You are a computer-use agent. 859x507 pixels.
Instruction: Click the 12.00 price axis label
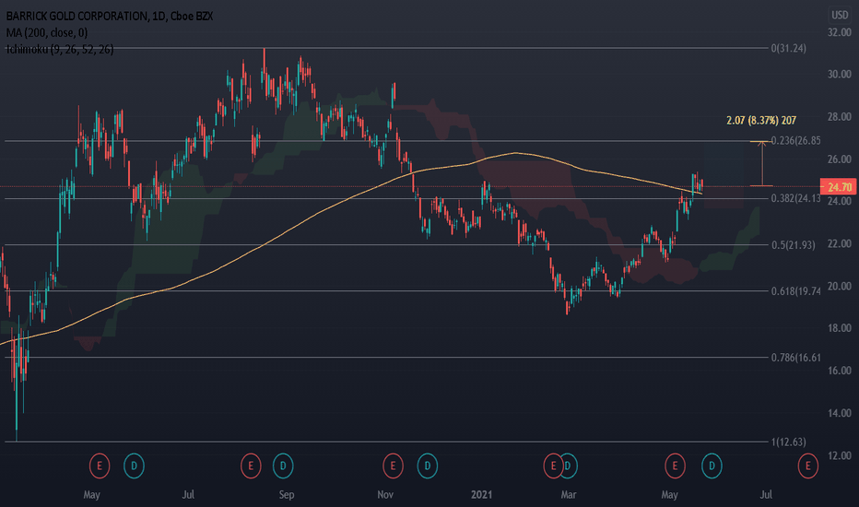[x=840, y=455]
